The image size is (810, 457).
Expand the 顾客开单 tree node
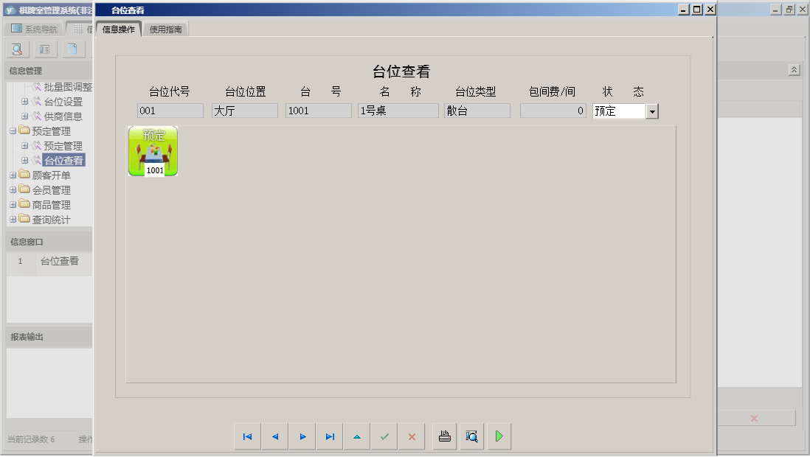(x=12, y=175)
